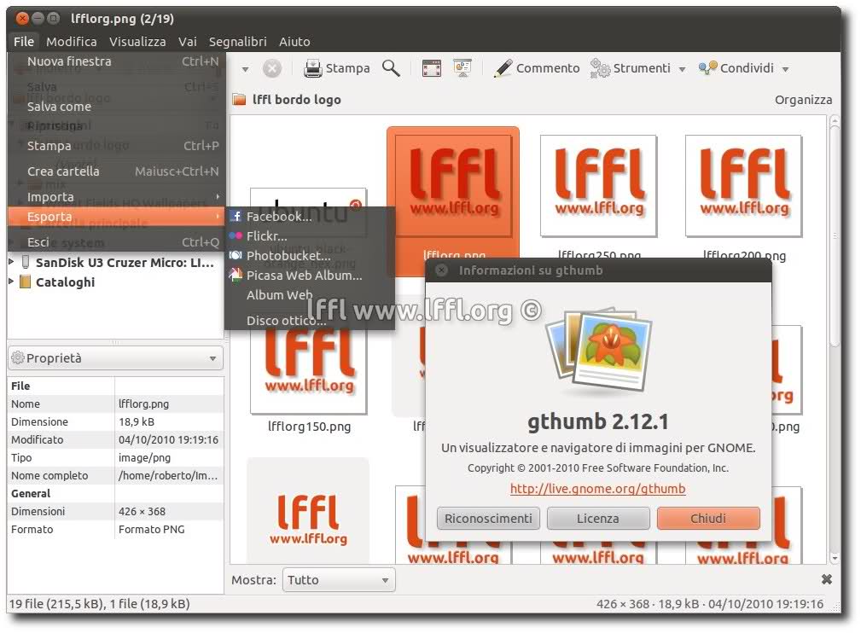This screenshot has height=633, width=861.
Task: Start the slideshow presentation icon
Action: [462, 68]
